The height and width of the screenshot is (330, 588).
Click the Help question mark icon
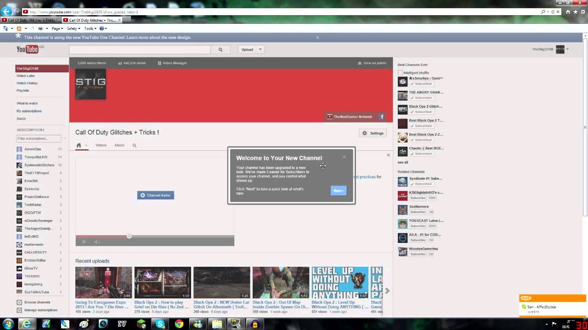tap(102, 28)
